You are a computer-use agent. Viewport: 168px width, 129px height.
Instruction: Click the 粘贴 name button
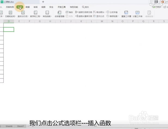69,16
